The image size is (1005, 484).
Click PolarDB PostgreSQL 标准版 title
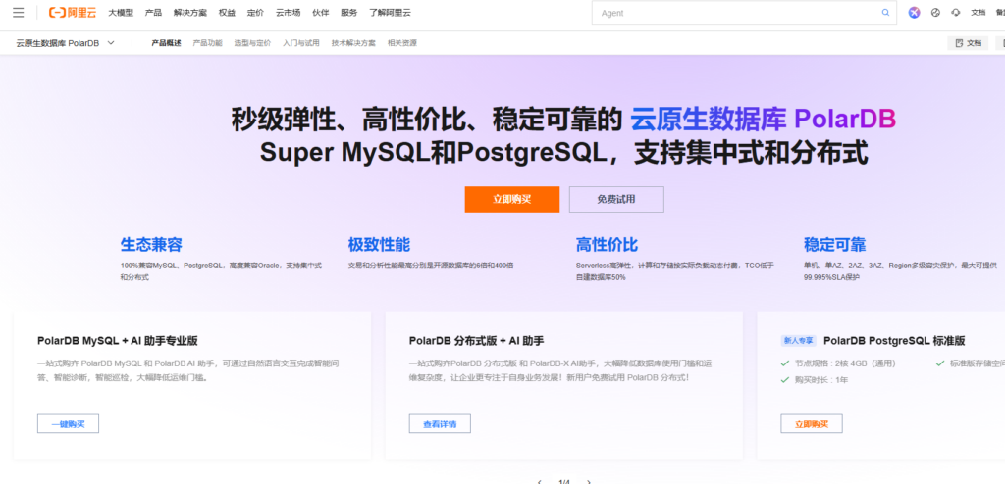894,341
